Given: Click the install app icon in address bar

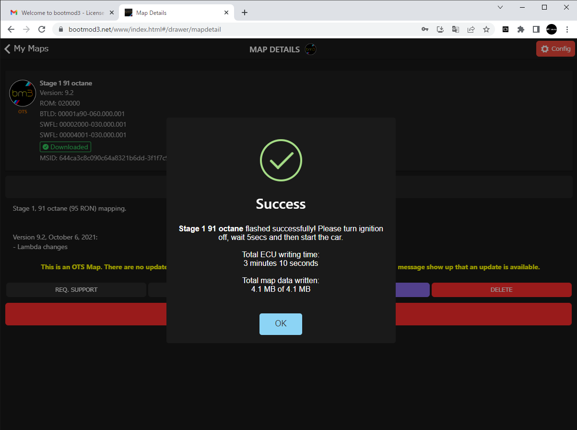Looking at the screenshot, I should (x=440, y=29).
